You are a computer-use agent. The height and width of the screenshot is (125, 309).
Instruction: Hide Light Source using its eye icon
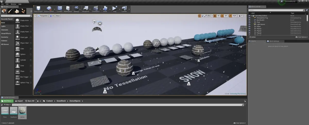click(249, 24)
